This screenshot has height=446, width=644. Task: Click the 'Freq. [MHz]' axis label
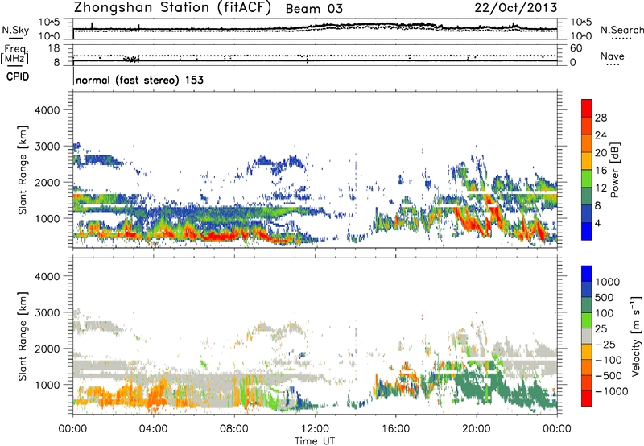pyautogui.click(x=14, y=55)
